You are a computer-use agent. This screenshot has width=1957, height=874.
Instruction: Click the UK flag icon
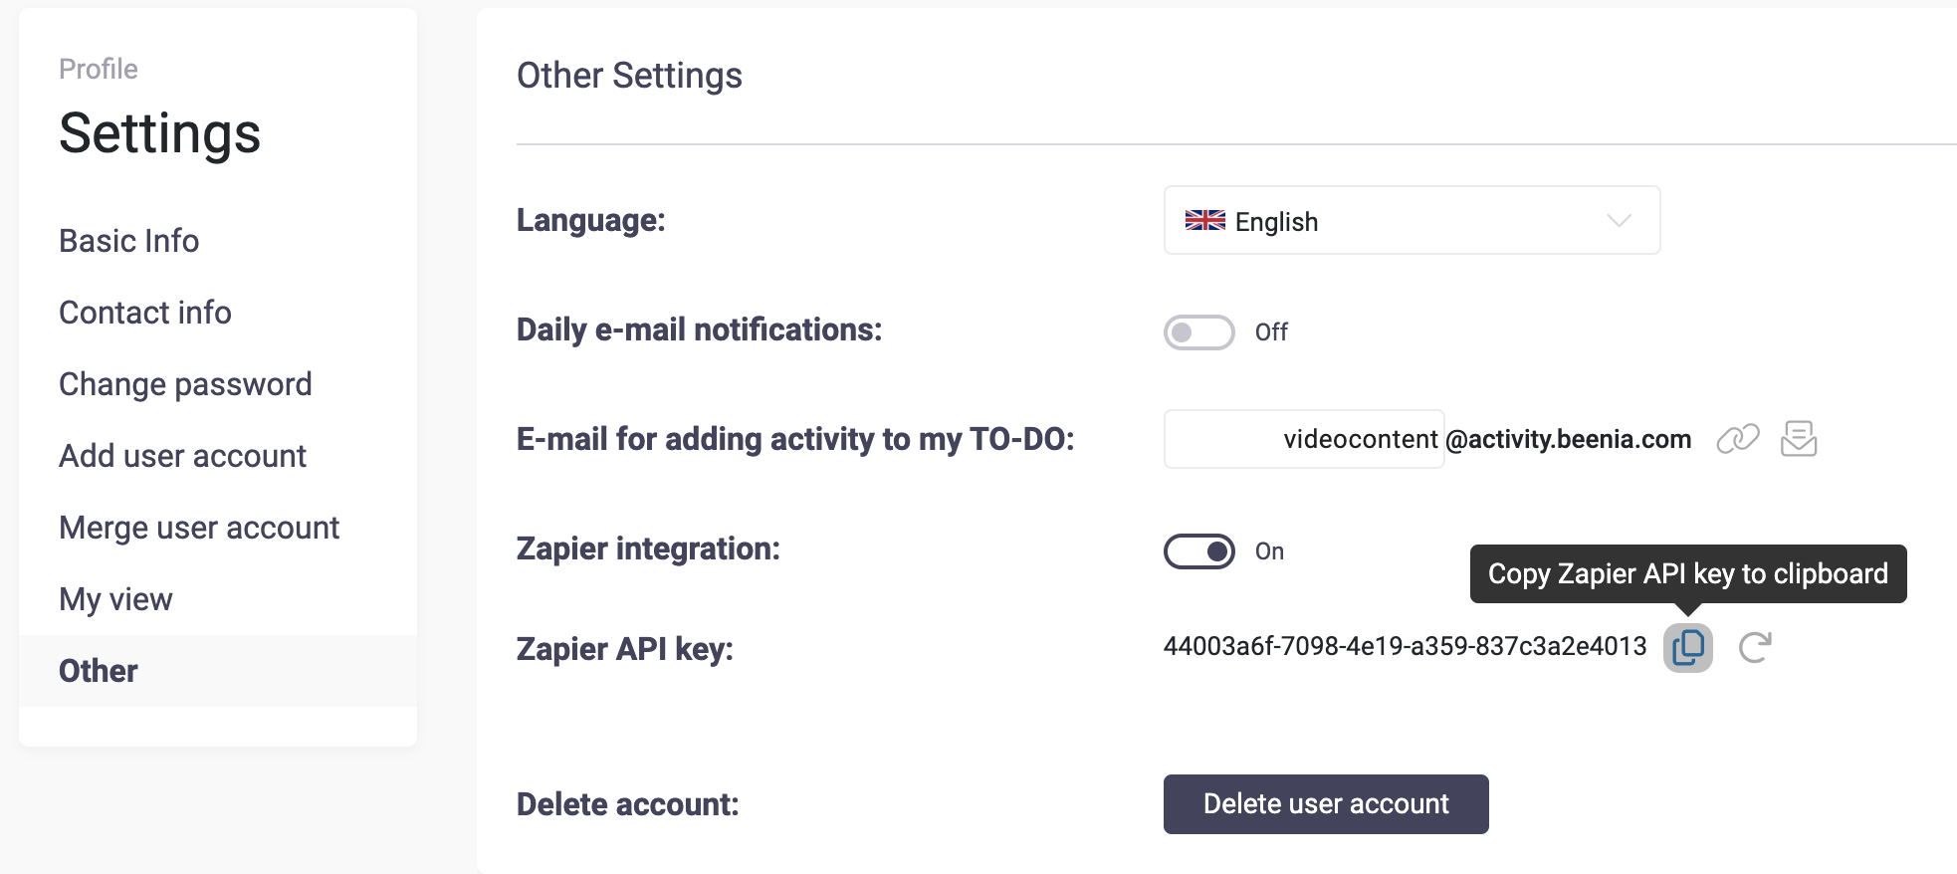coord(1204,221)
